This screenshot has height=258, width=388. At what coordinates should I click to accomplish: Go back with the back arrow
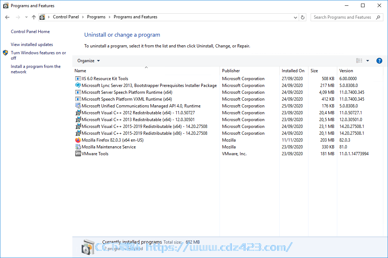pyautogui.click(x=7, y=17)
